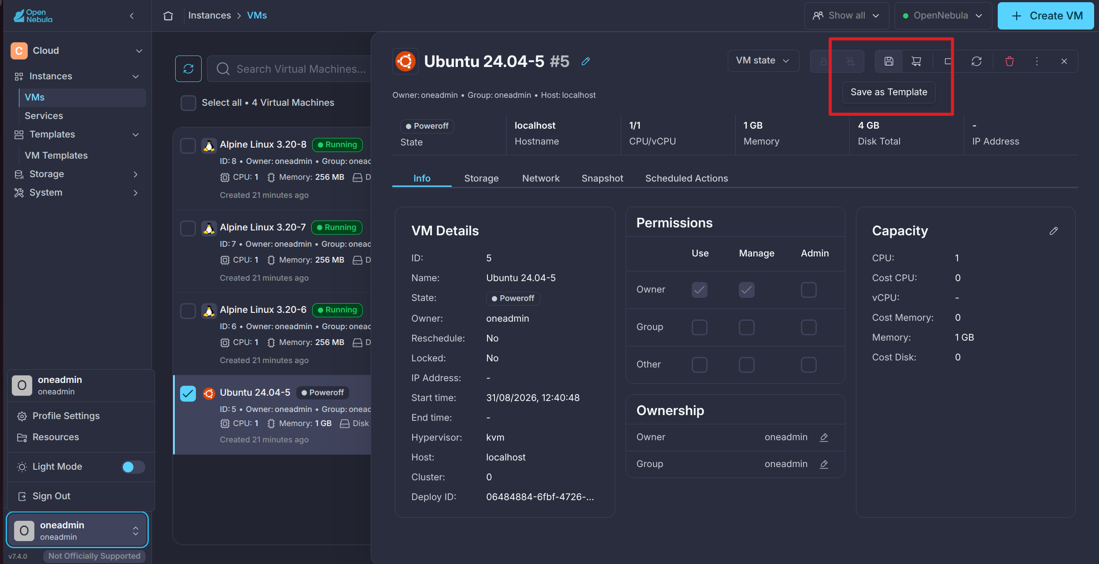
Task: Uncheck the Ubuntu 24.04-5 row checkbox
Action: pyautogui.click(x=188, y=393)
